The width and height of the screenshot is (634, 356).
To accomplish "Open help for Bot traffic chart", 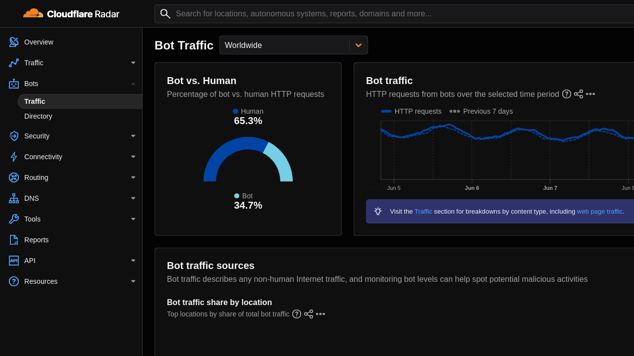I will click(567, 94).
